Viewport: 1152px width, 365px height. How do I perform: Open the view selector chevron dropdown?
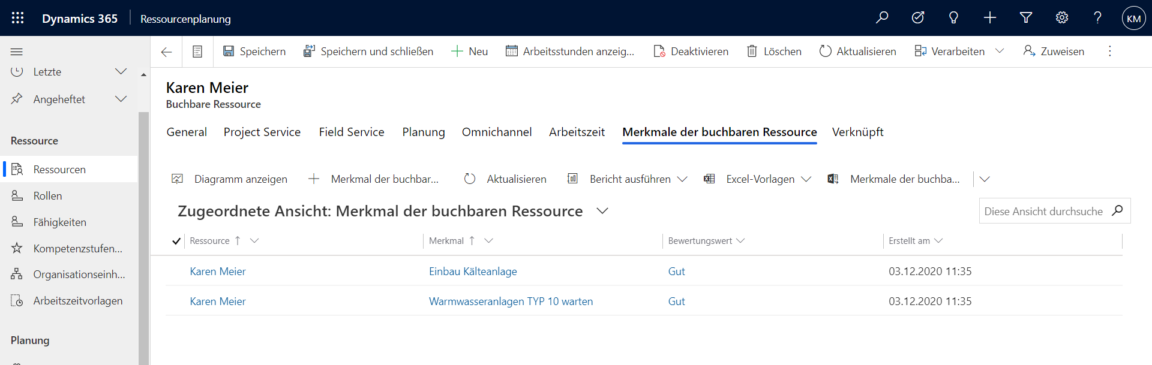click(602, 211)
